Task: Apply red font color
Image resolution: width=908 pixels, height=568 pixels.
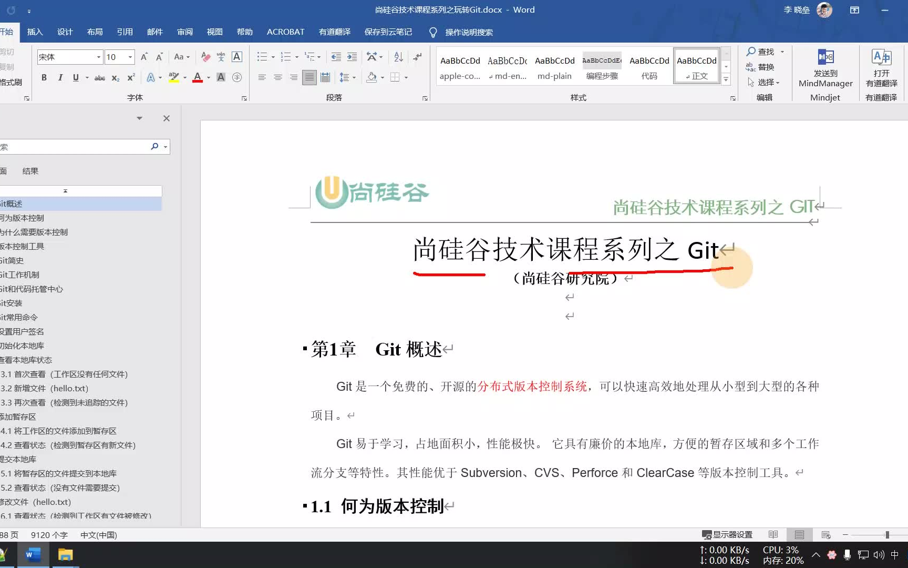Action: [x=198, y=77]
